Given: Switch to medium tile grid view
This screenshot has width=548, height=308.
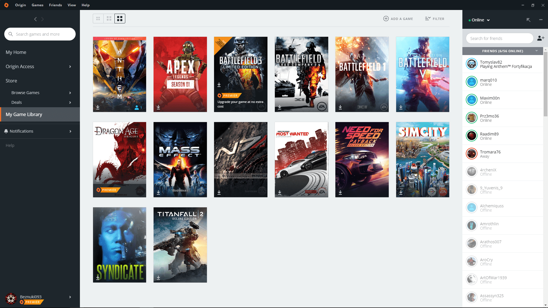Looking at the screenshot, I should tap(109, 19).
